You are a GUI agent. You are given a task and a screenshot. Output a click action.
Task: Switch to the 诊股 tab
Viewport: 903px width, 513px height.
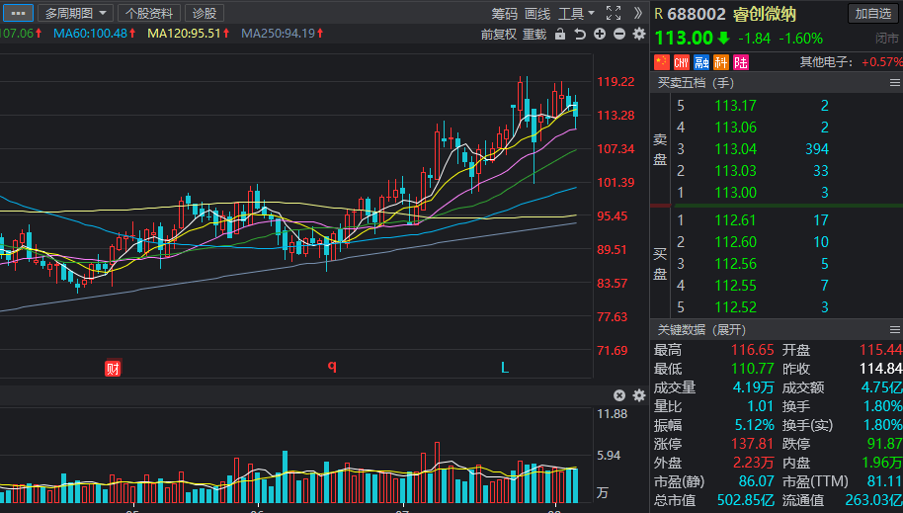[x=205, y=13]
